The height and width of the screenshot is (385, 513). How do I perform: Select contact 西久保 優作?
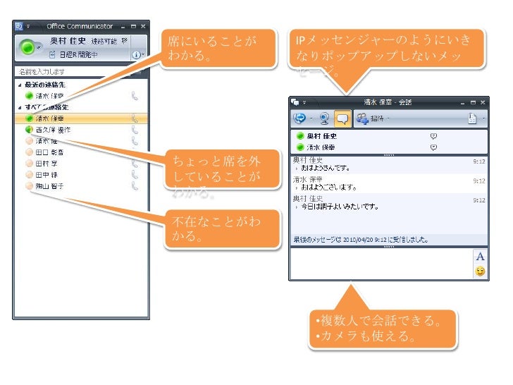tap(53, 130)
